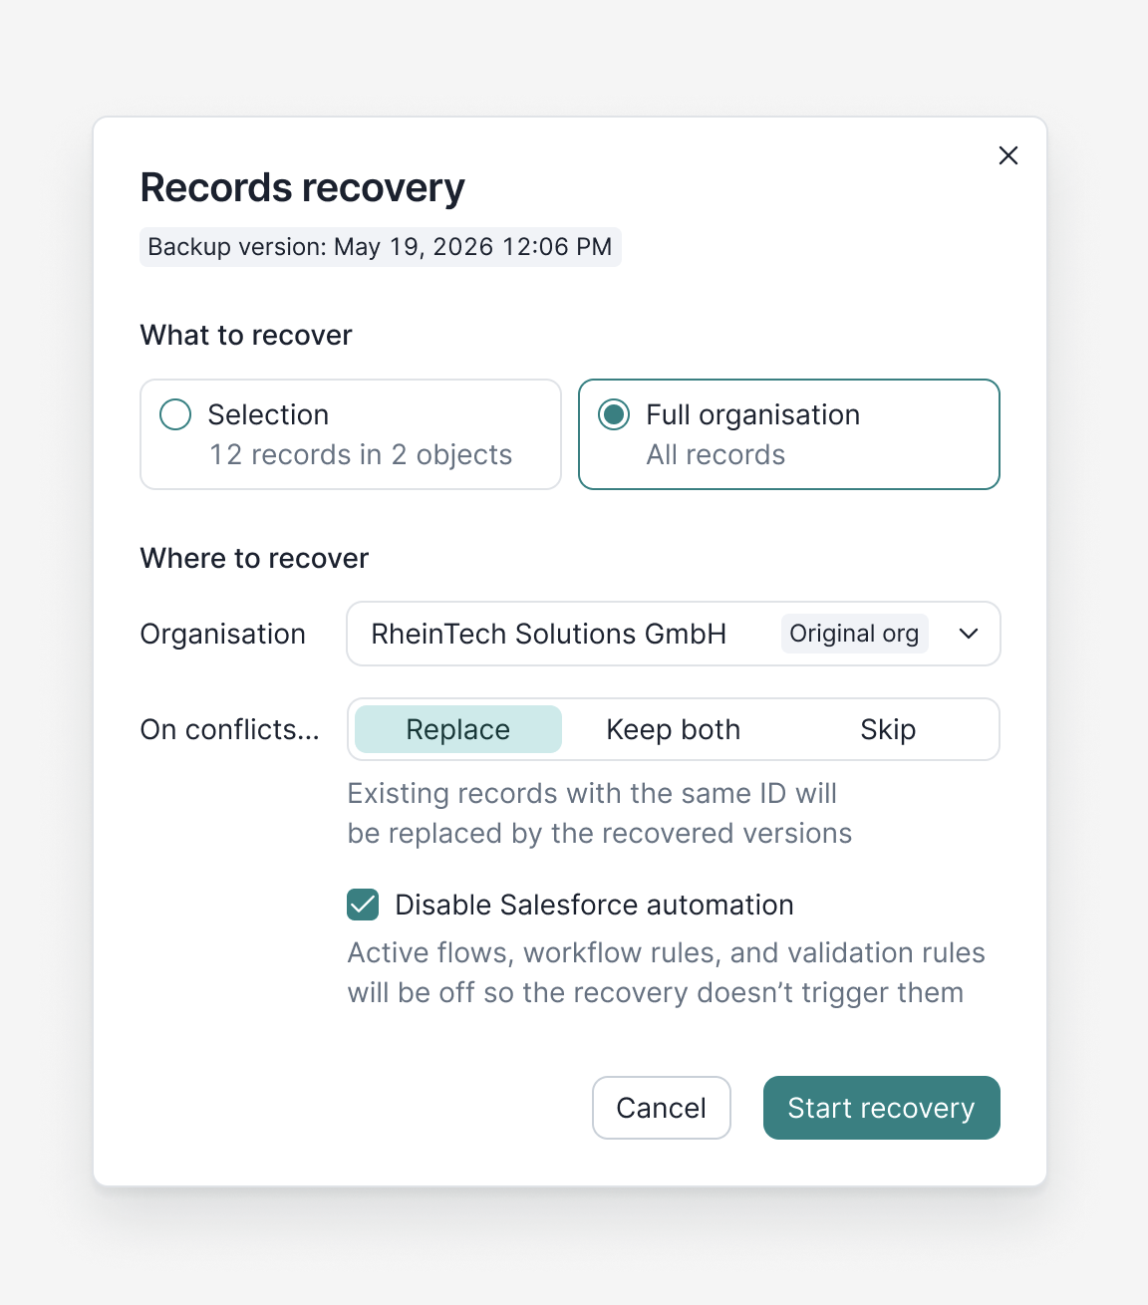
Task: Click the Disable Salesforce automation label
Action: coord(595,905)
